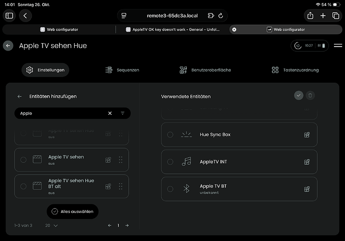Viewport: 345px width, 241px height.
Task: Open Hue Sync Box entity details icon
Action: [x=307, y=135]
